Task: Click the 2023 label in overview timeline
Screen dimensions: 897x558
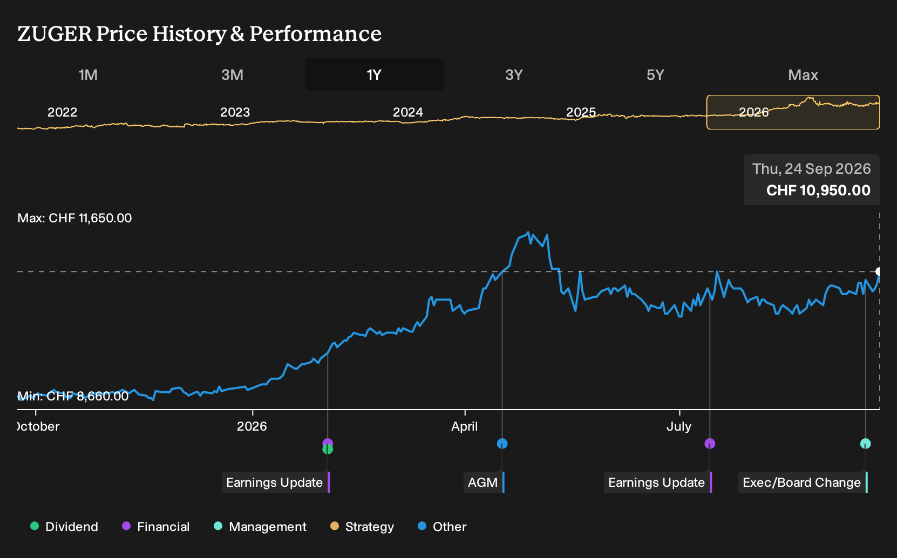Action: pos(235,112)
